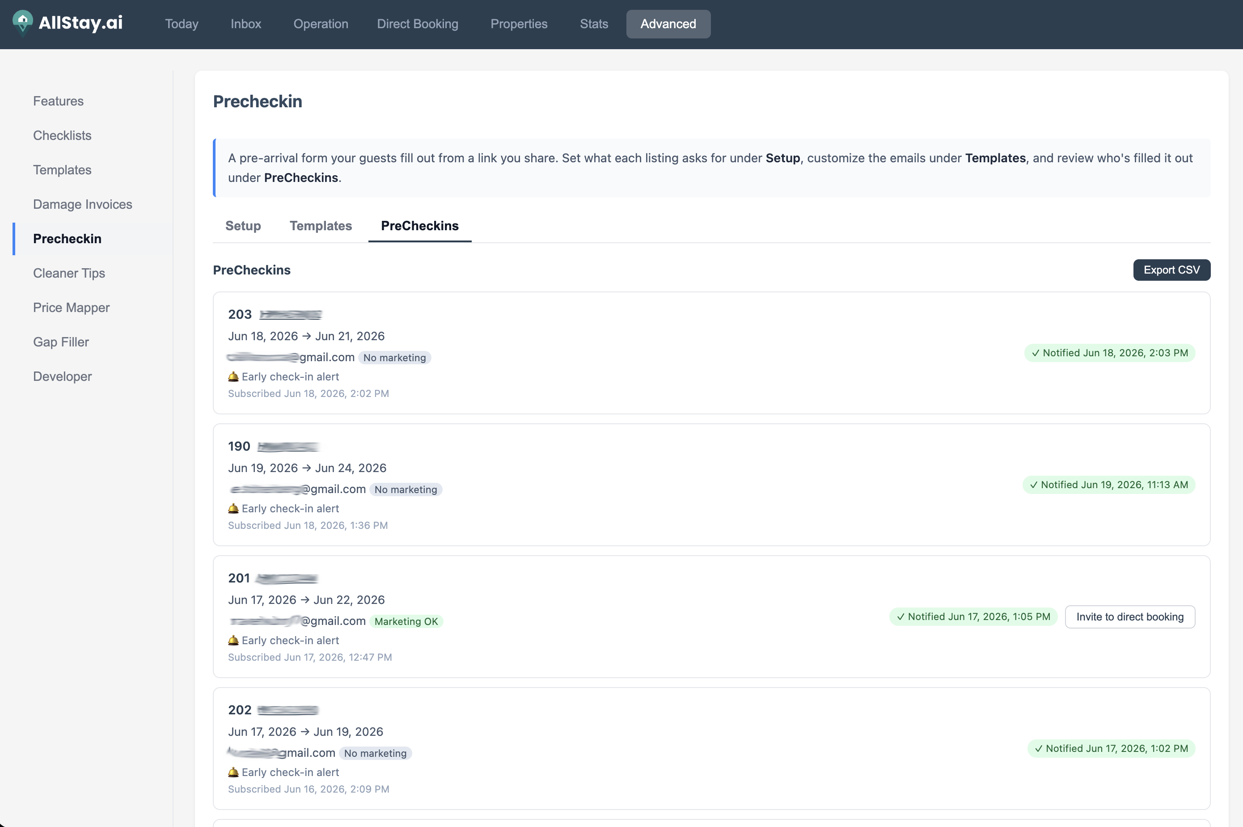The width and height of the screenshot is (1243, 827).
Task: Open Gap Filler in the sidebar
Action: tap(61, 342)
